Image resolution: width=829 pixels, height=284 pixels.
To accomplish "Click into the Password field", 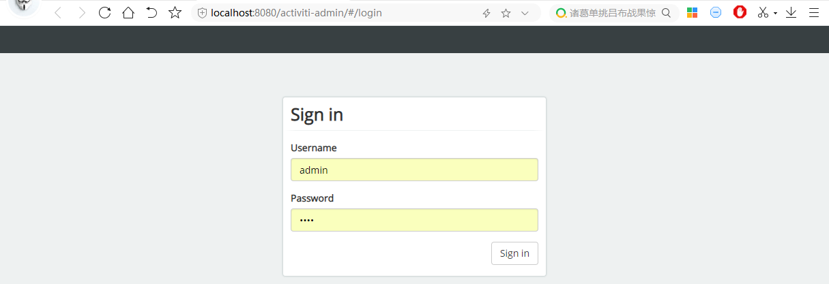I will point(414,220).
